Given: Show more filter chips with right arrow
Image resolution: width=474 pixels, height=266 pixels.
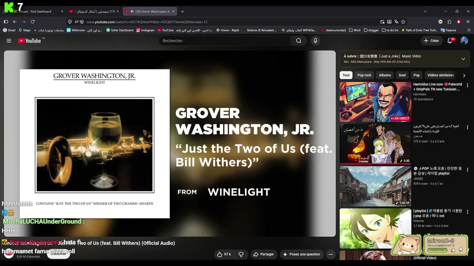Looking at the screenshot, I should [x=464, y=75].
